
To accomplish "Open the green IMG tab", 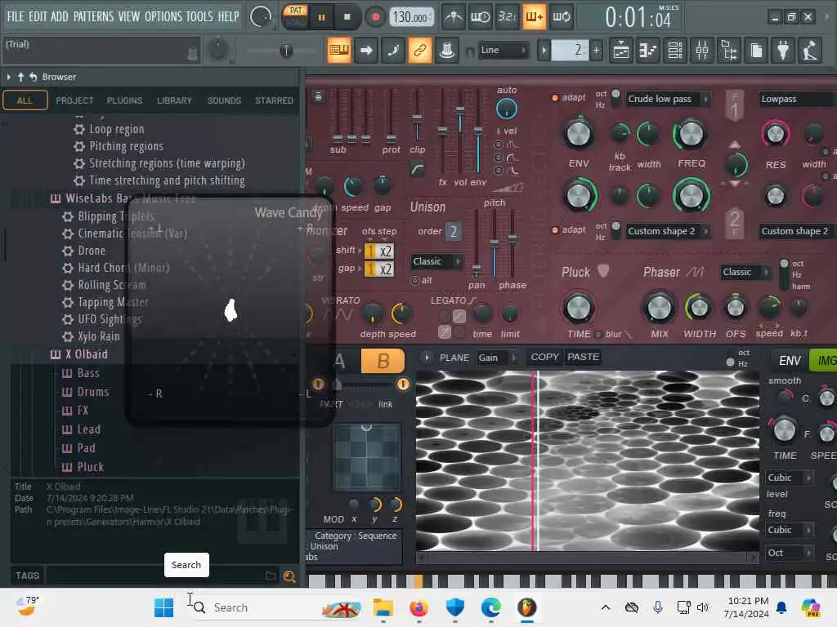I will [824, 361].
